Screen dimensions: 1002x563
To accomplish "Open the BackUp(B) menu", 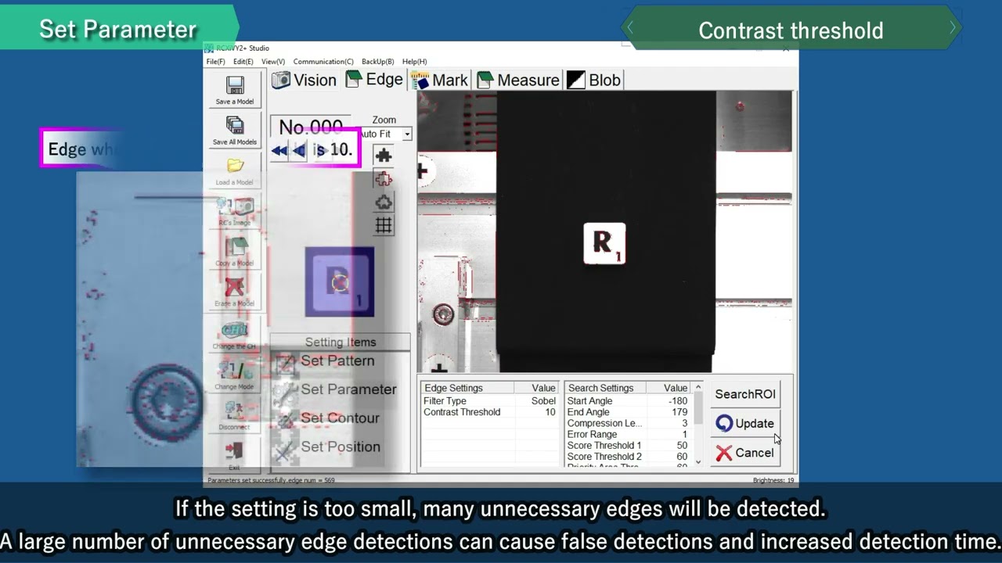I will tap(377, 62).
